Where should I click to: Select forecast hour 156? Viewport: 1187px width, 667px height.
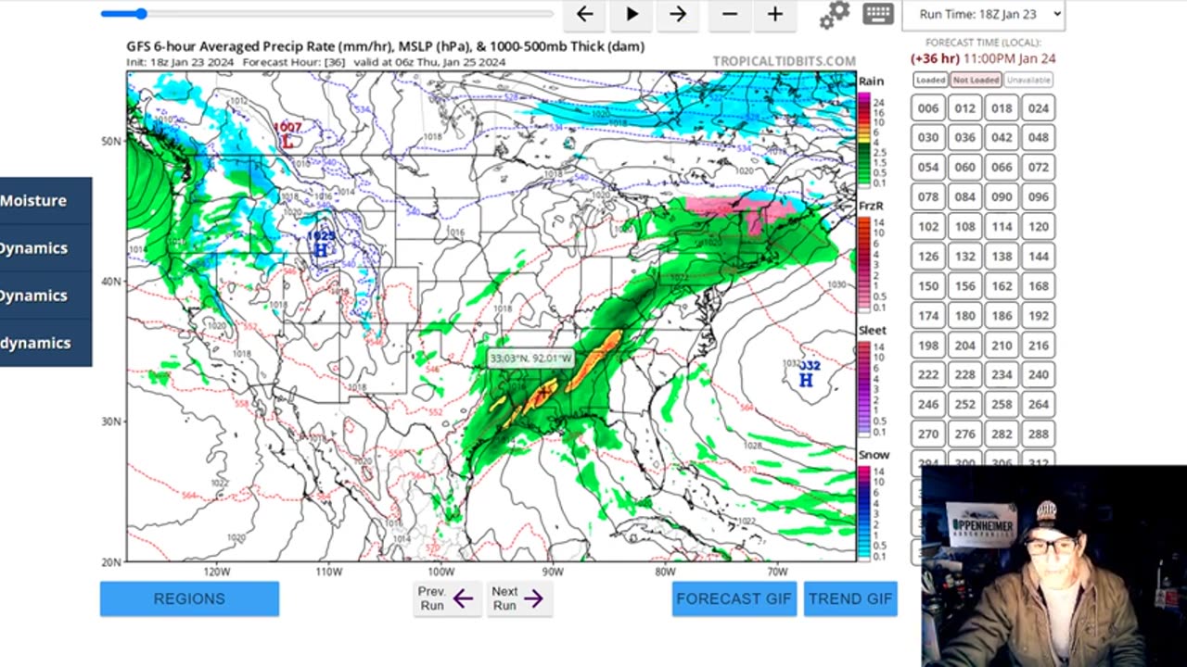tap(965, 286)
